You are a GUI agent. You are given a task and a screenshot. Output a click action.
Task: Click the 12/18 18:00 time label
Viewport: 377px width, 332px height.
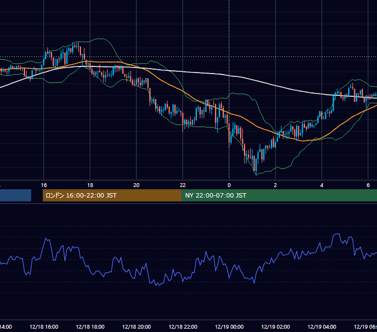[90, 326]
